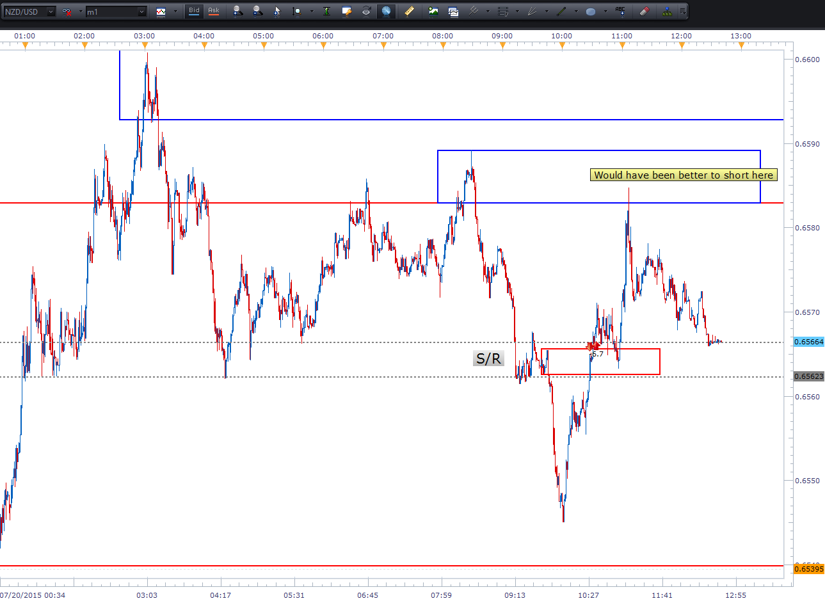
Task: Click the unlink chart chain icon
Action: point(67,12)
